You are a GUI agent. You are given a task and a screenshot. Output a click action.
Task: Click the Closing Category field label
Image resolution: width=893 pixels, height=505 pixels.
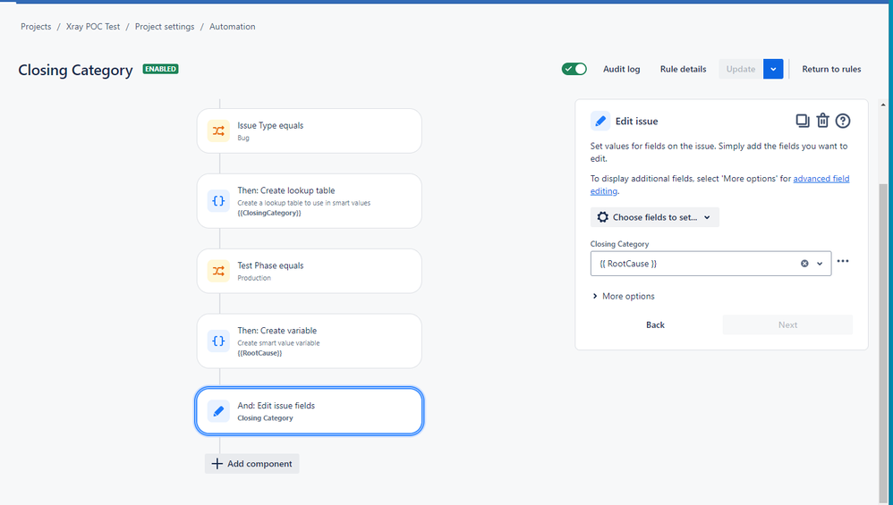pyautogui.click(x=619, y=244)
